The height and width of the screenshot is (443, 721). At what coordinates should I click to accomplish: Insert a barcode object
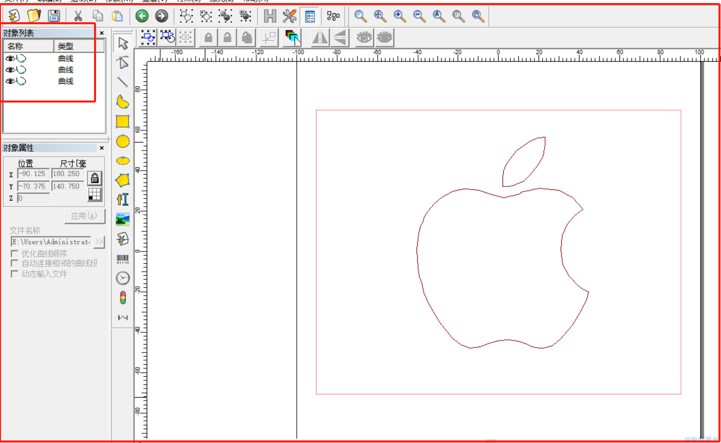[123, 259]
